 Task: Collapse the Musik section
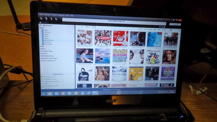click(73, 28)
